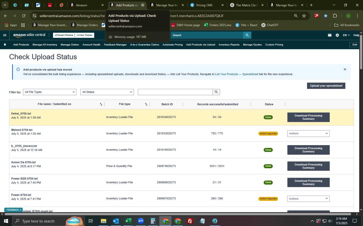
Task: Switch to the Amazon browser tab
Action: (x=86, y=5)
